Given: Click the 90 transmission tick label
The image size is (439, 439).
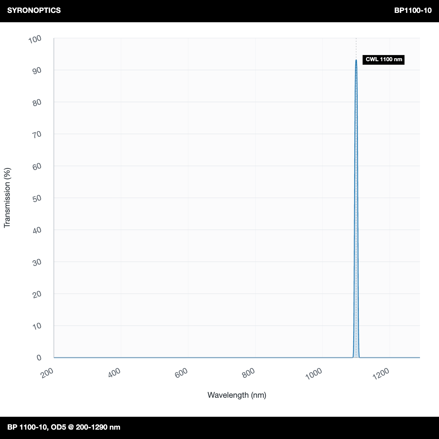Looking at the screenshot, I should [x=37, y=71].
